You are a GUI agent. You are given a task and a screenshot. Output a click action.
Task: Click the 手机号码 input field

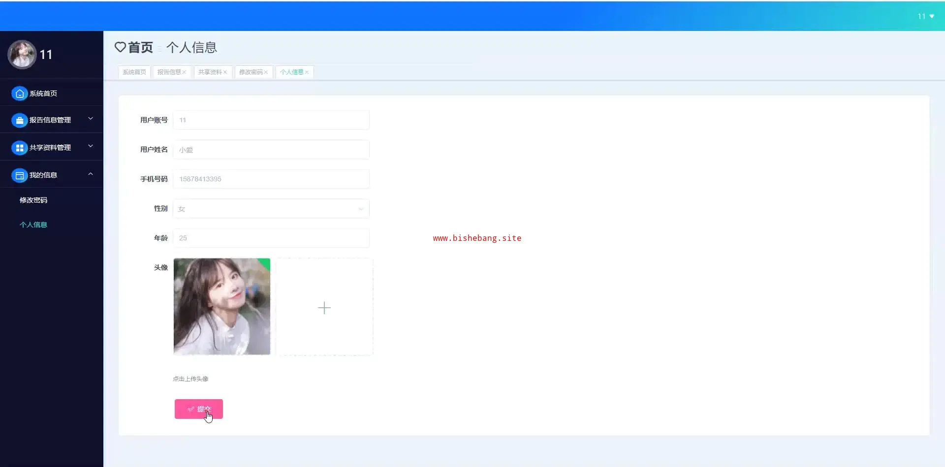pos(271,179)
